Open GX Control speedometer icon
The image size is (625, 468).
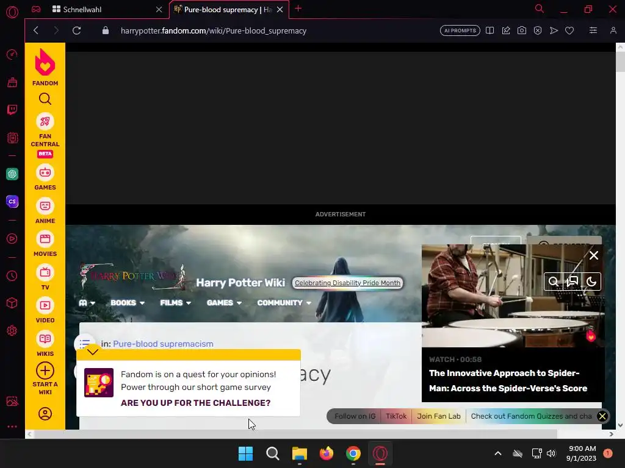[x=12, y=54]
